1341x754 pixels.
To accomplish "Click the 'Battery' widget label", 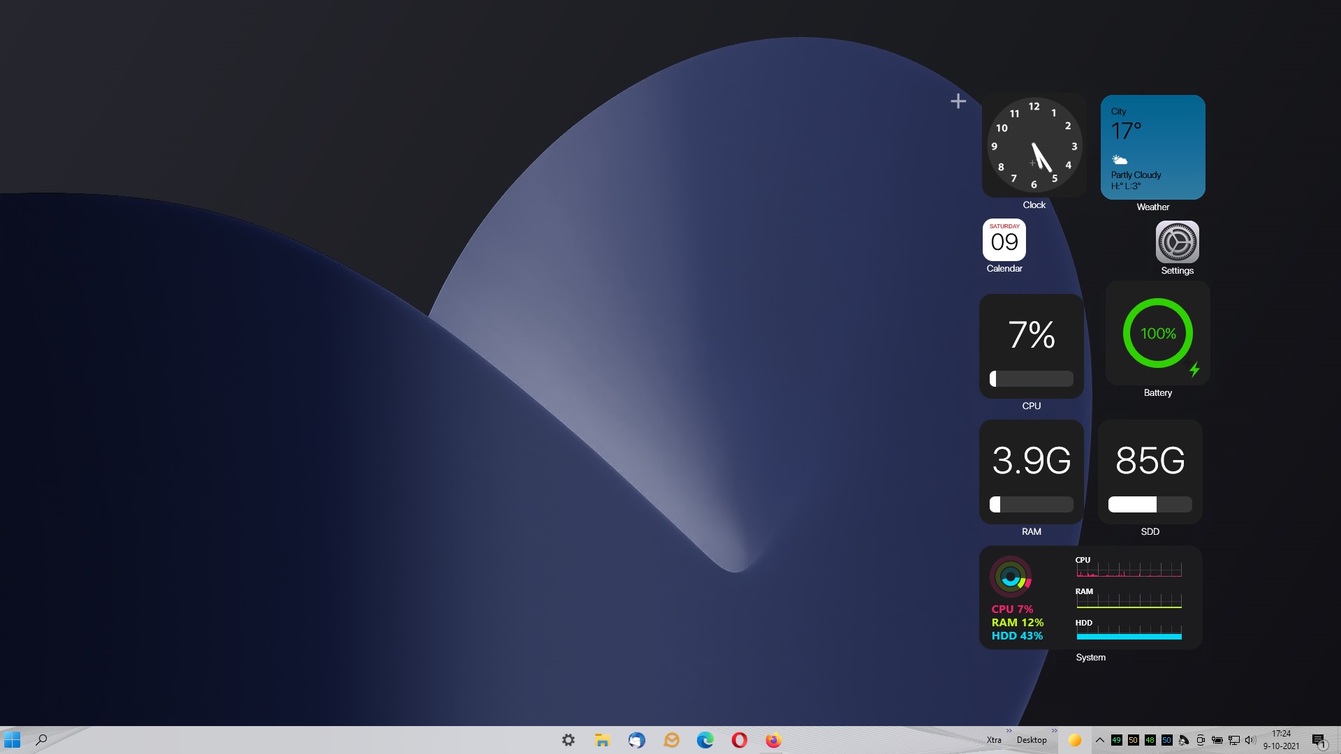I will point(1158,393).
